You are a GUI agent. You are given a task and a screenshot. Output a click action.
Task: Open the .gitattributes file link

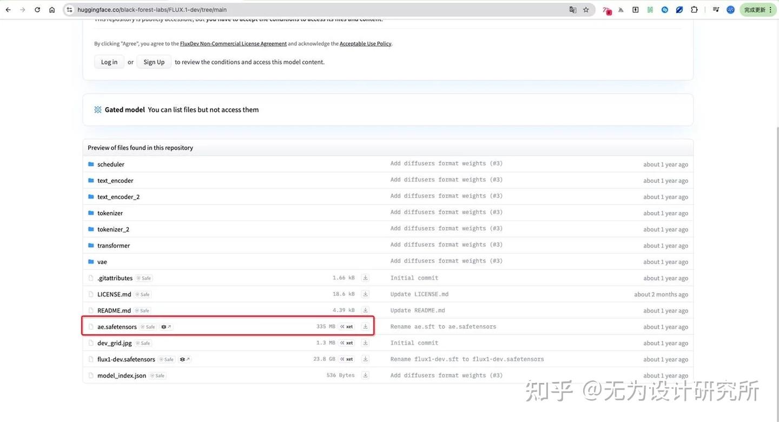[x=115, y=278]
